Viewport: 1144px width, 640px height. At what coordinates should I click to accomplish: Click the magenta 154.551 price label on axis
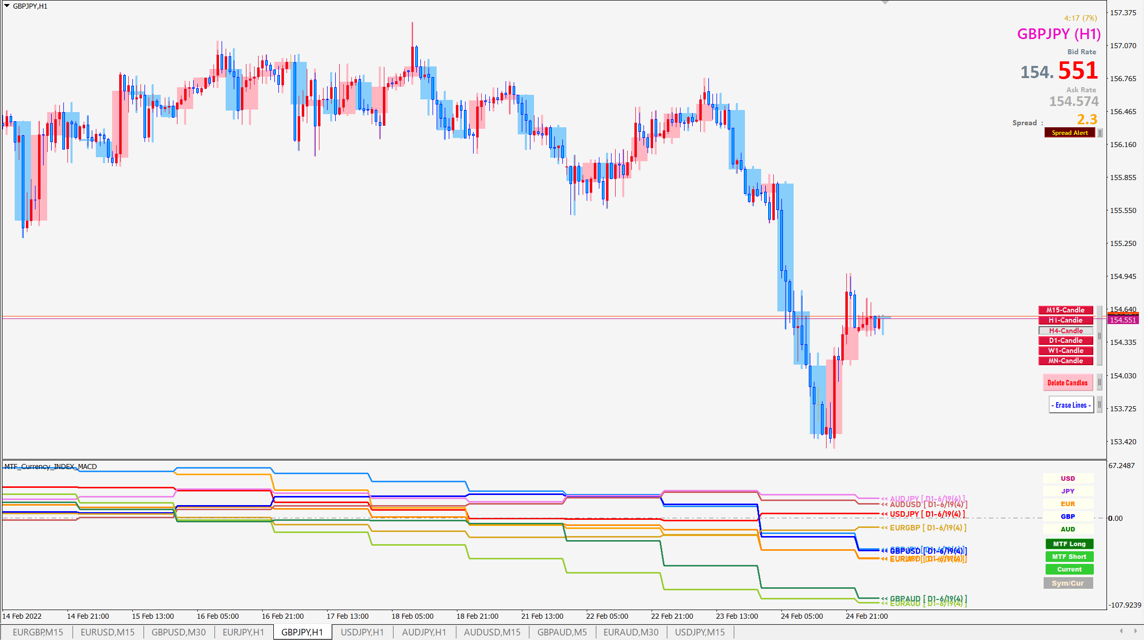click(1123, 320)
